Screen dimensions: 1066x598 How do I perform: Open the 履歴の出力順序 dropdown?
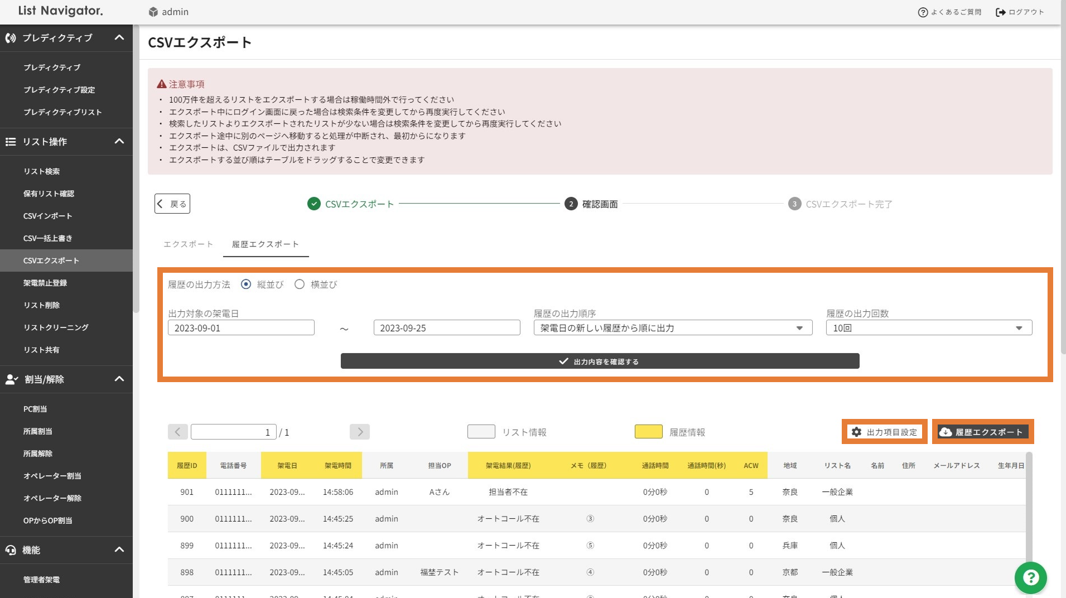672,328
